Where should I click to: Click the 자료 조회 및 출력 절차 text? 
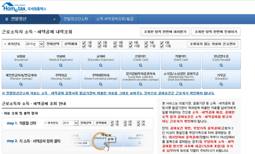[x=21, y=113]
